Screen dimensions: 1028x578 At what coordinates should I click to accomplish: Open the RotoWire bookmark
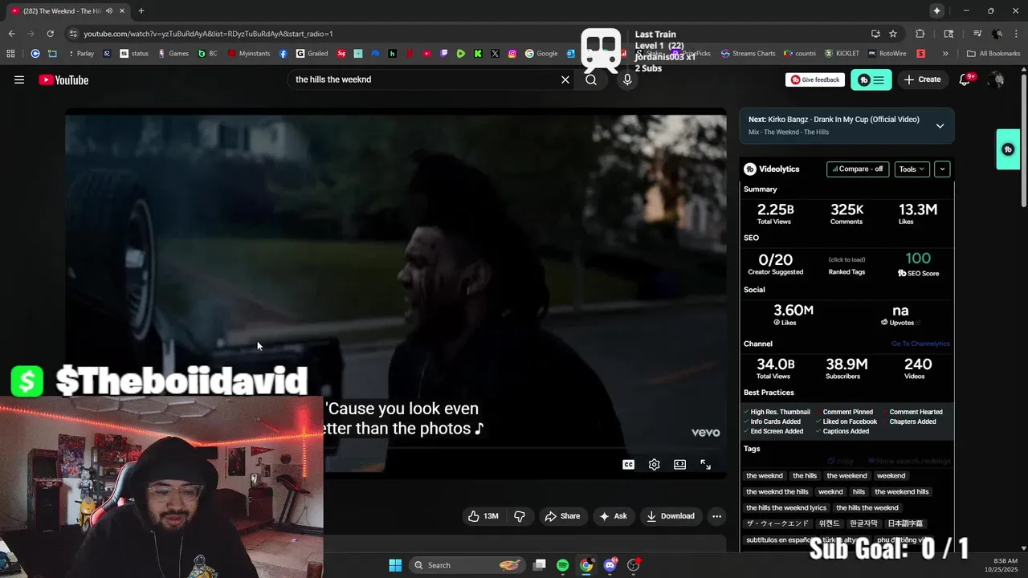tap(887, 54)
